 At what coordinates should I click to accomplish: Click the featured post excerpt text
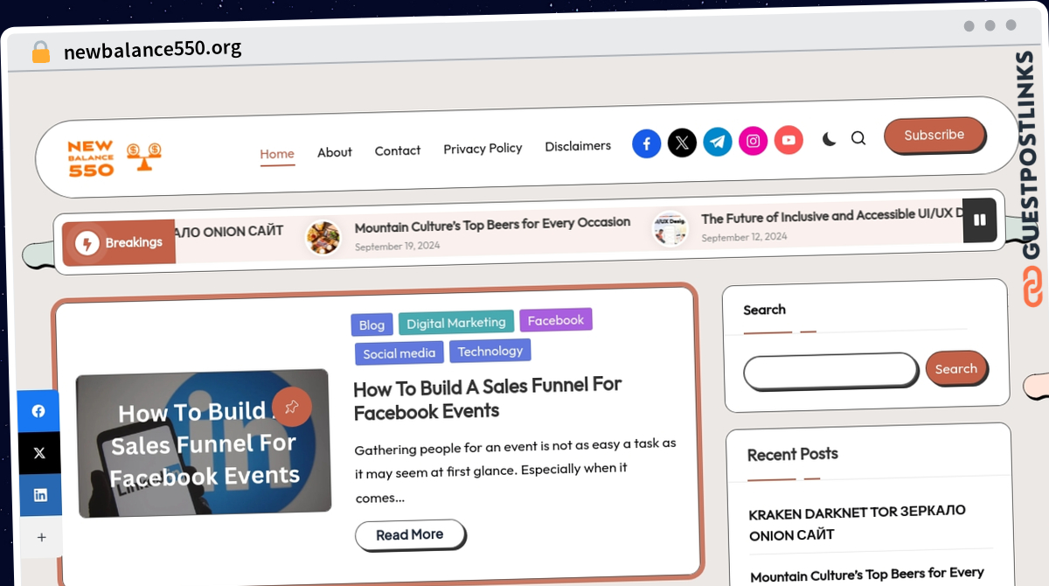(516, 471)
